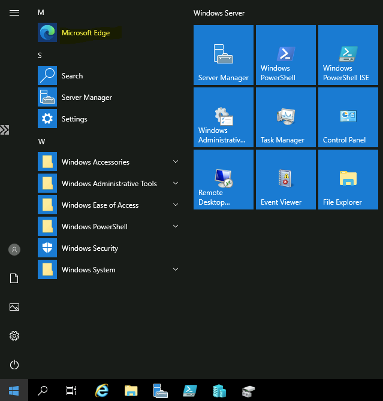Viewport: 383px width, 401px height.
Task: Click the Windows Start button
Action: click(x=14, y=390)
